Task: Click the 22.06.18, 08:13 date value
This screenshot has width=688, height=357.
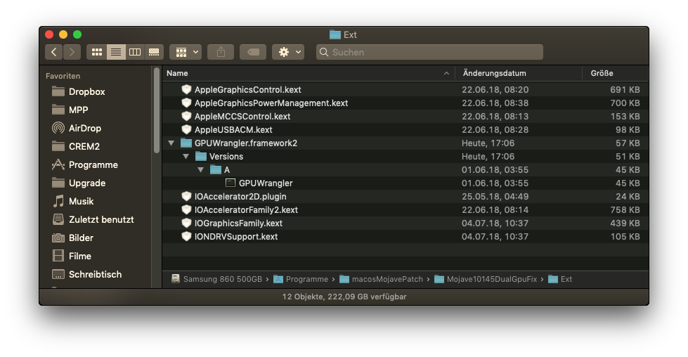Action: pyautogui.click(x=495, y=116)
